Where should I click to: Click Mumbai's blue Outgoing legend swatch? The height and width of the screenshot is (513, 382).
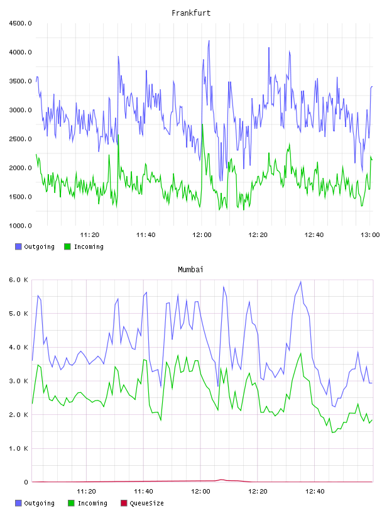click(18, 503)
